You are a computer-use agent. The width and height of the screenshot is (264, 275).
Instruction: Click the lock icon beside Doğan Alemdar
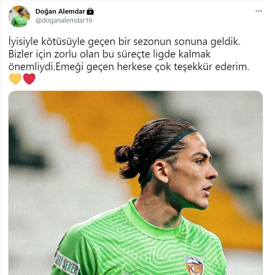90,12
